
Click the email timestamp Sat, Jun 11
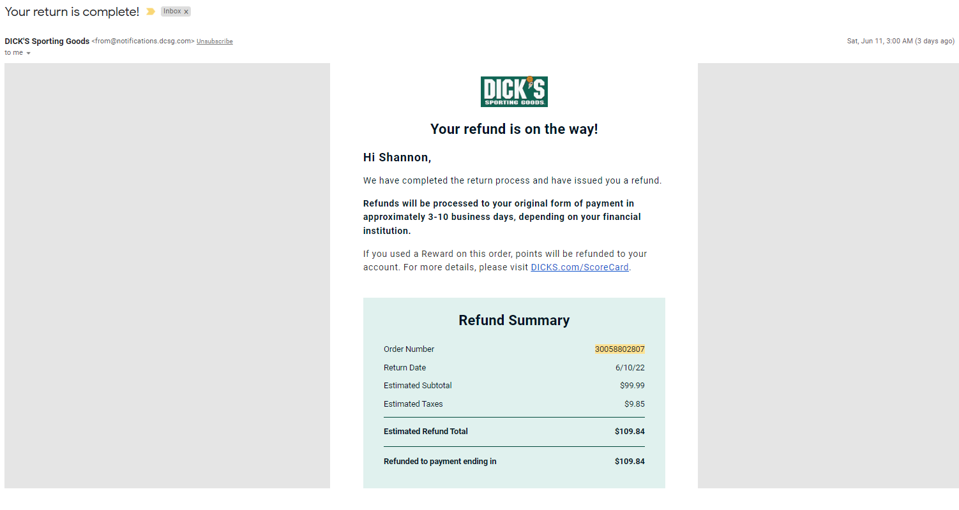point(901,41)
